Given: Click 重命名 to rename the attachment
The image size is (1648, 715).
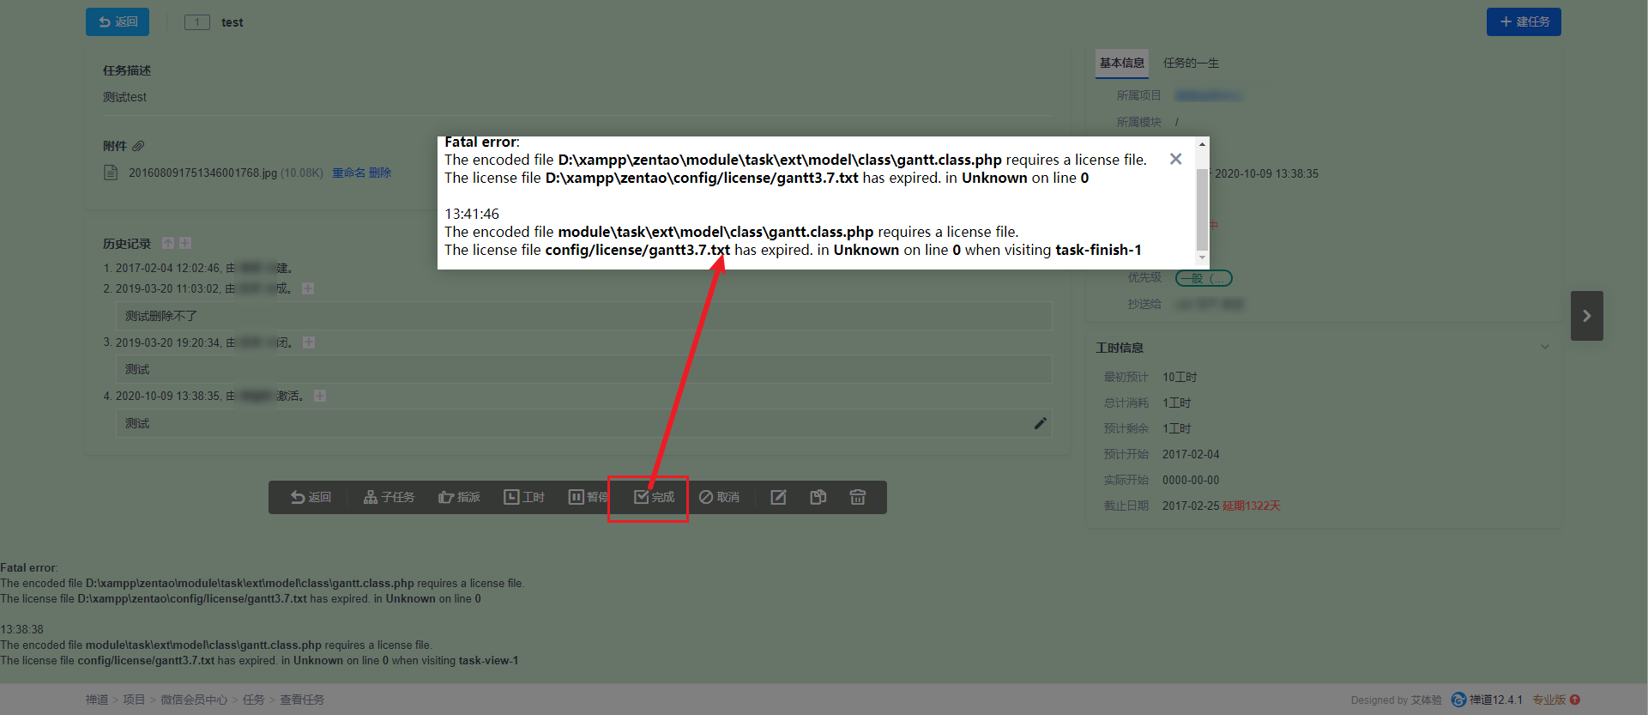Looking at the screenshot, I should (x=348, y=173).
